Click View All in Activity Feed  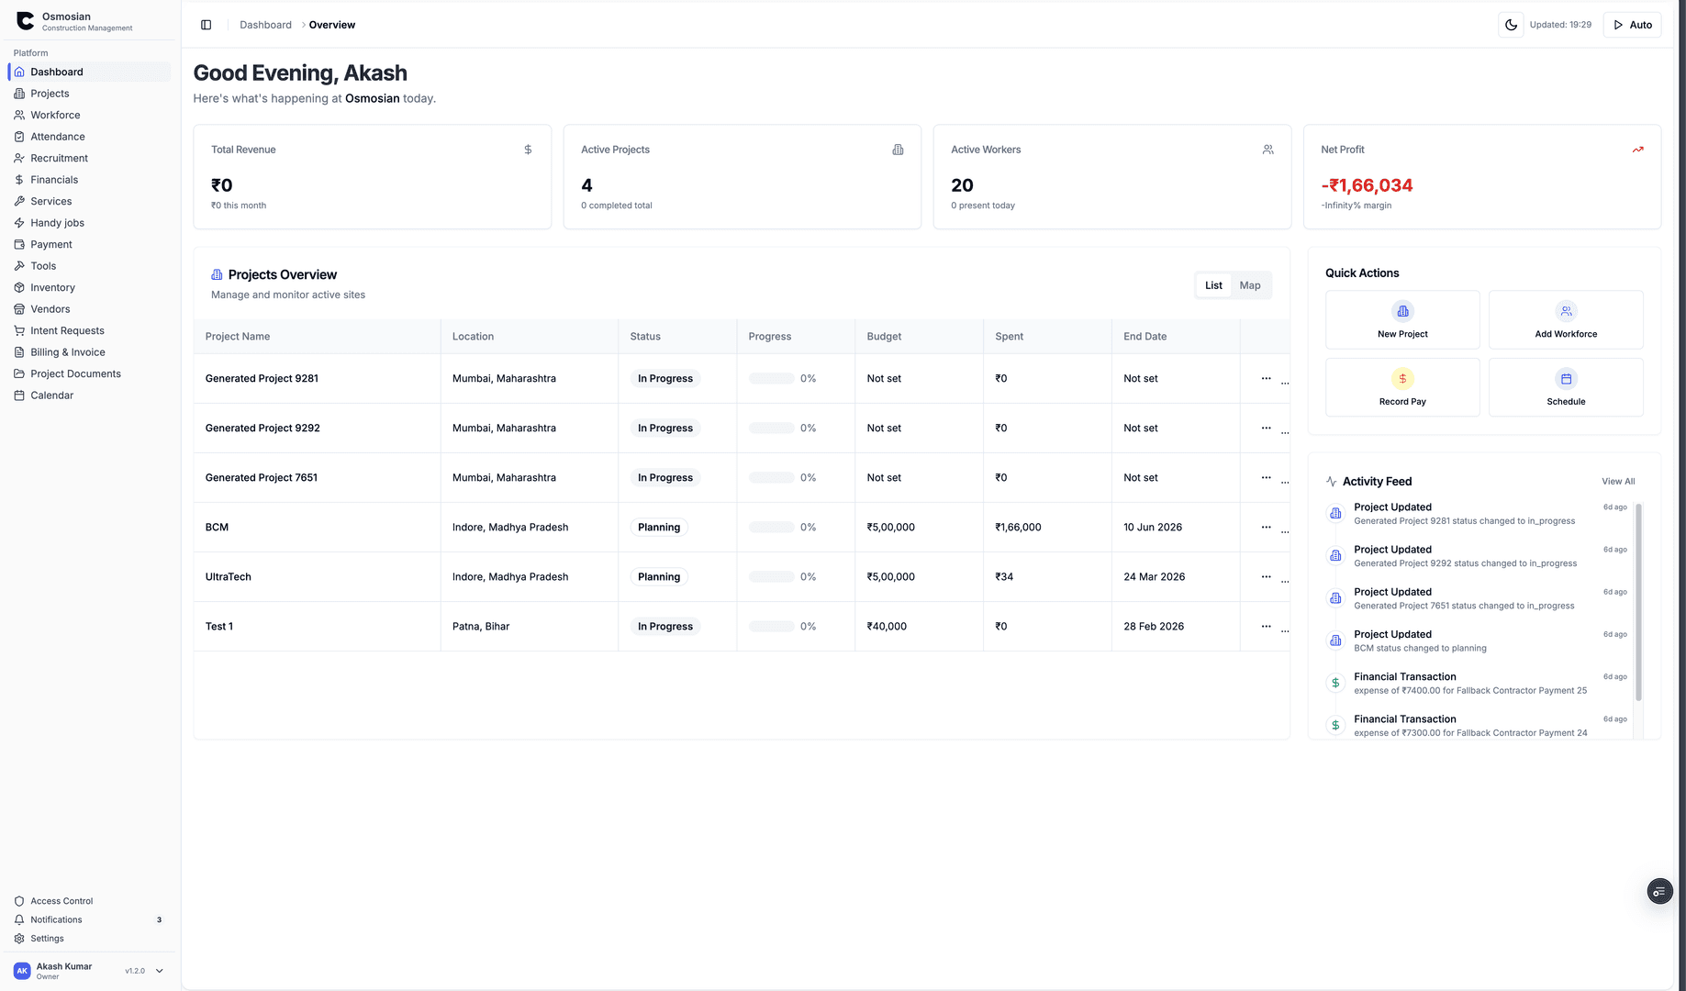[x=1618, y=481]
